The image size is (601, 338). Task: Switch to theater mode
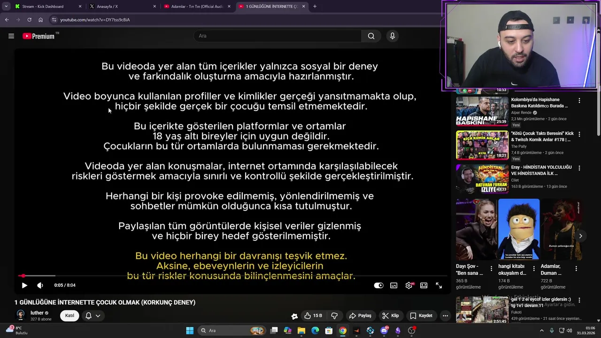(x=424, y=285)
